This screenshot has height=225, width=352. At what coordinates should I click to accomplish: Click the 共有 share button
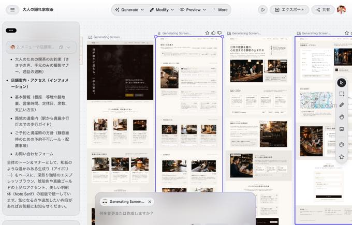(x=323, y=10)
